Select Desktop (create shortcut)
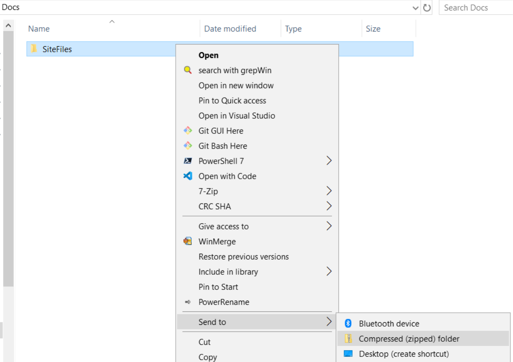Image resolution: width=513 pixels, height=362 pixels. point(423,354)
